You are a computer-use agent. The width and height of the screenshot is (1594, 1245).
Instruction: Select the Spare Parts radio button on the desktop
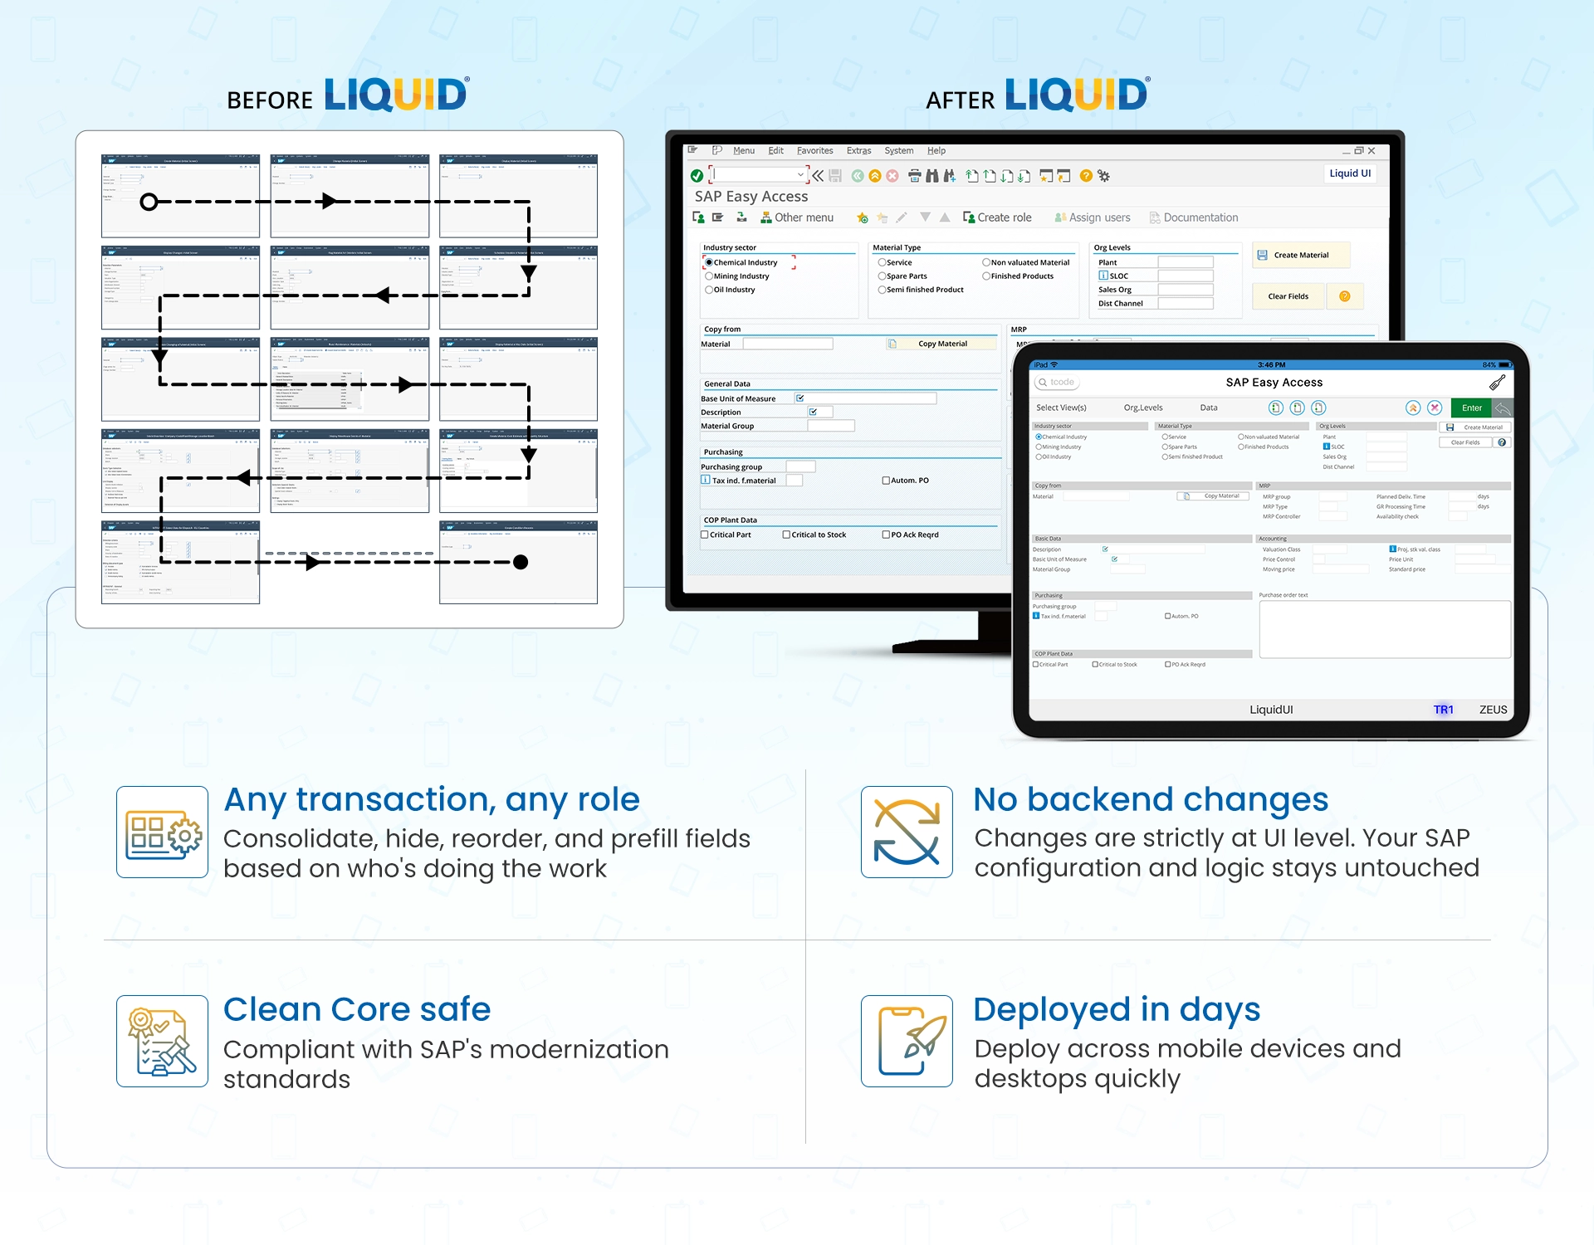point(882,276)
